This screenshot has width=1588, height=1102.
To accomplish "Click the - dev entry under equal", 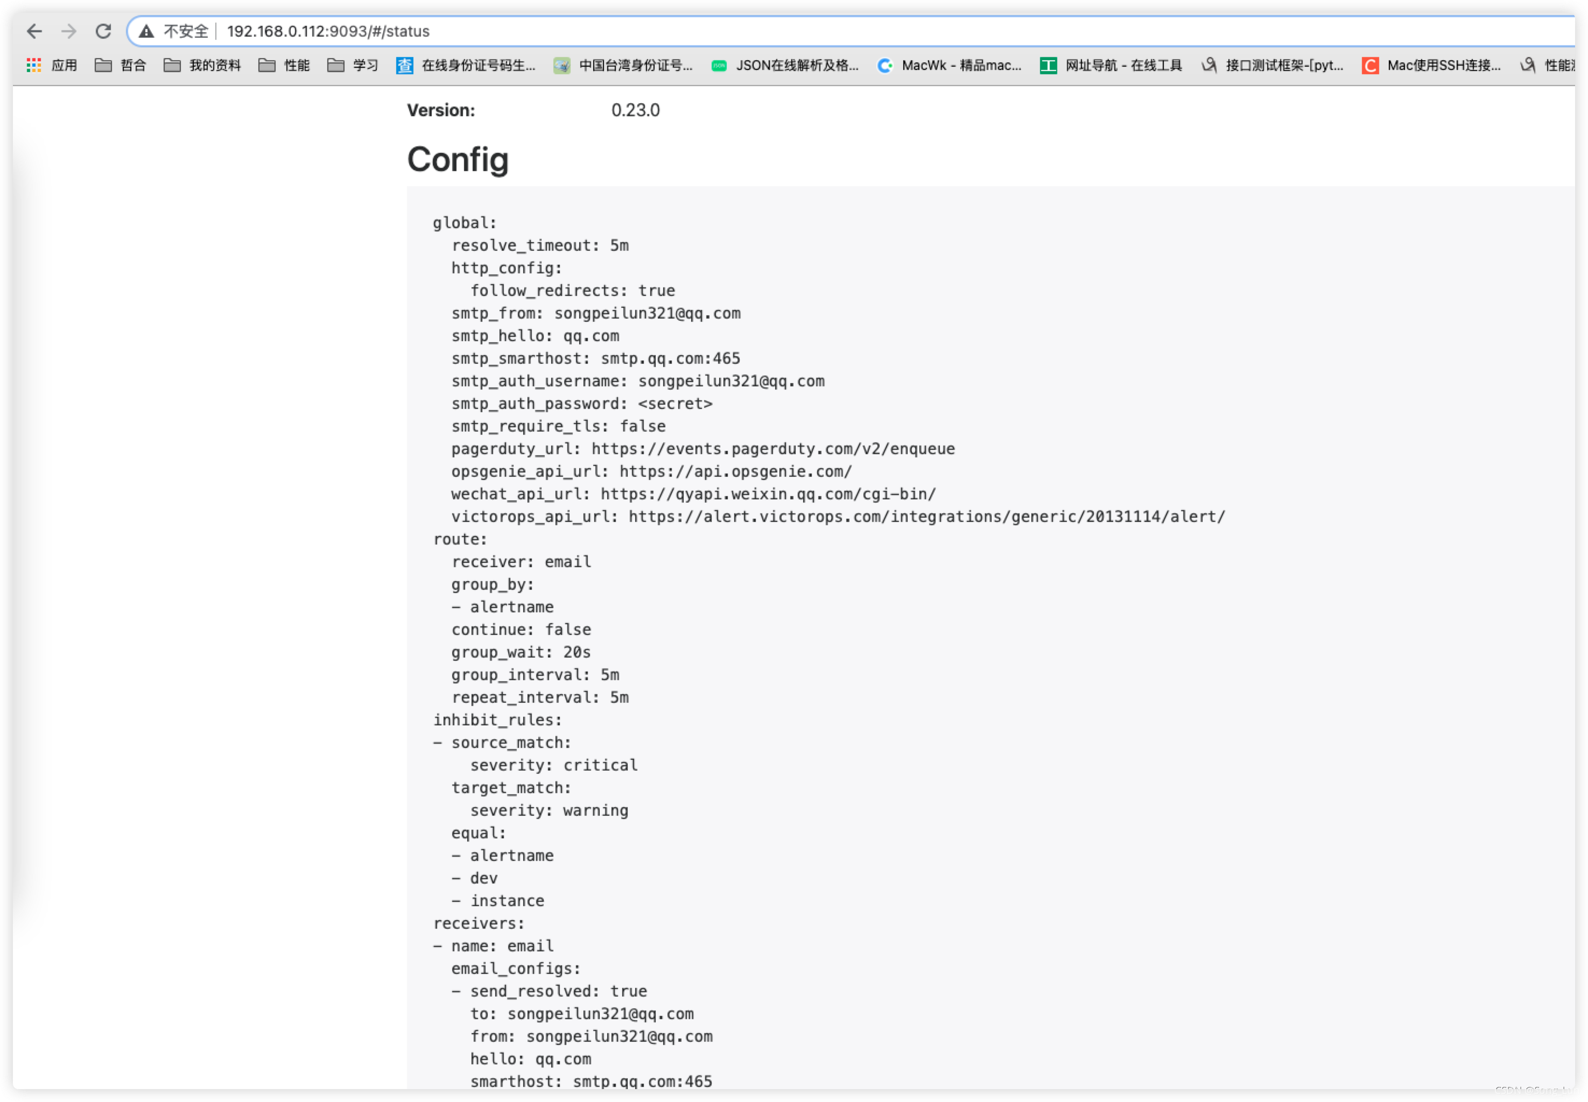I will click(475, 878).
